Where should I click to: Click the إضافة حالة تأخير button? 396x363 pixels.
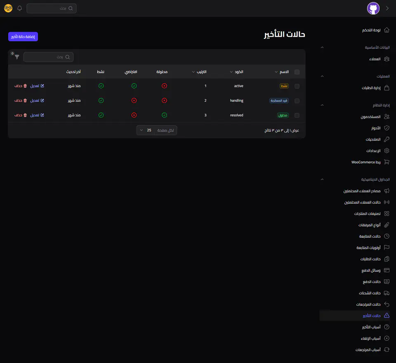point(23,37)
